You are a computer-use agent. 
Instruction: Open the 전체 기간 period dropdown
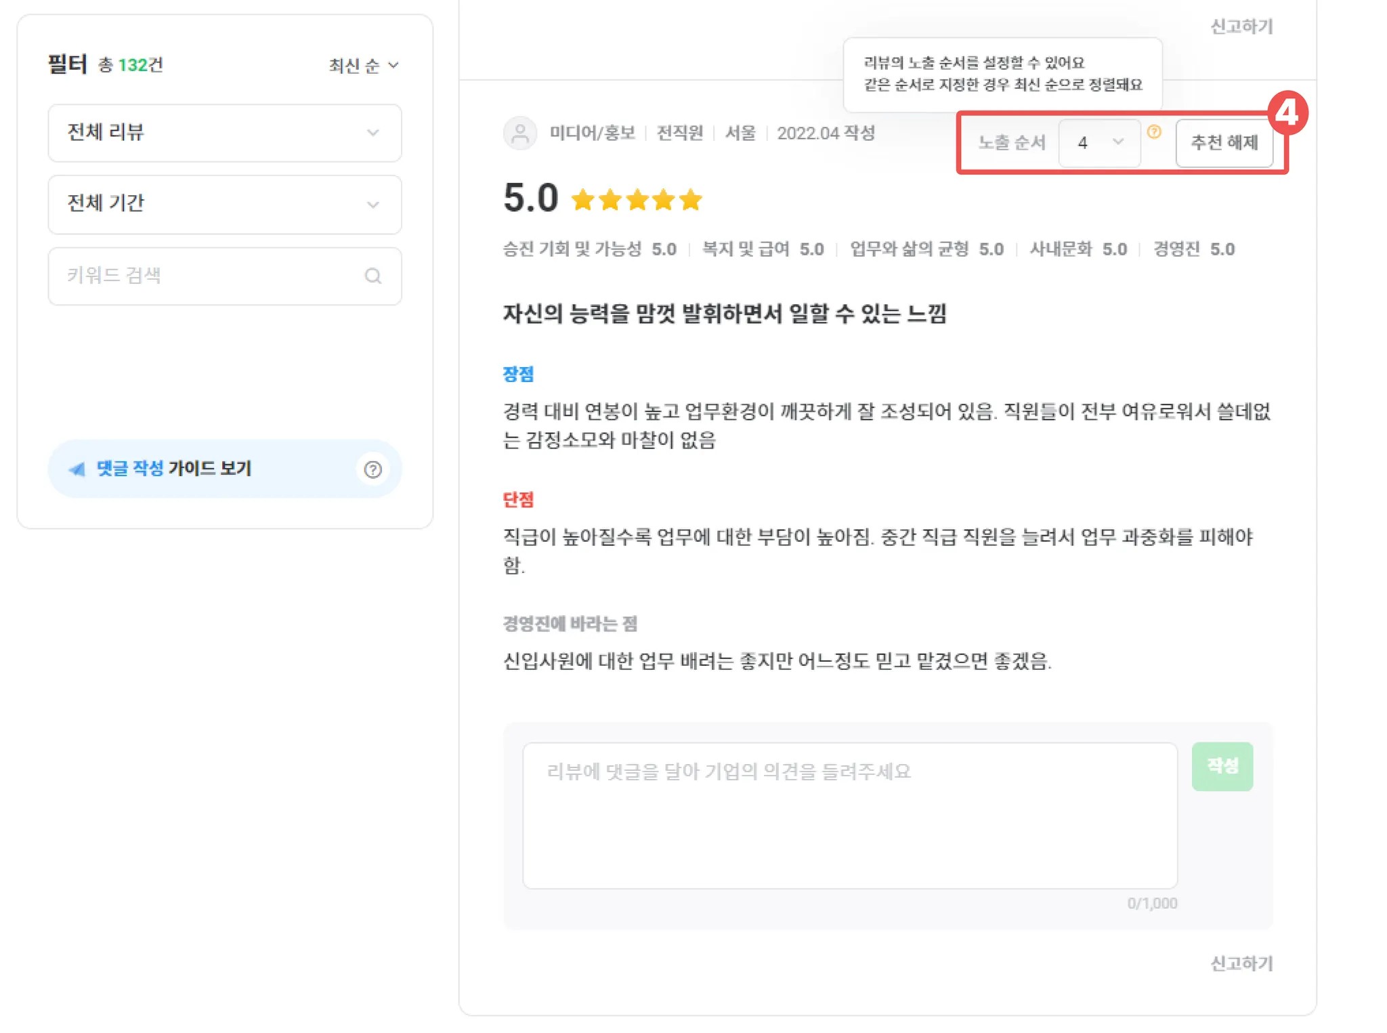click(x=224, y=204)
